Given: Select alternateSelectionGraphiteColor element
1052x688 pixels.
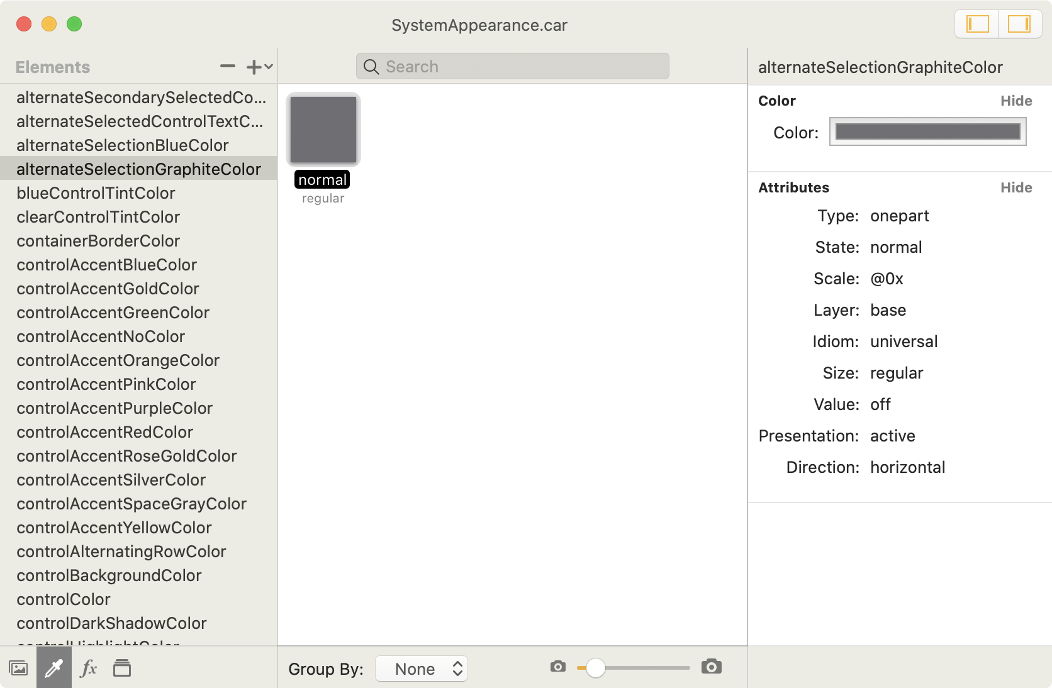Looking at the screenshot, I should (x=138, y=169).
